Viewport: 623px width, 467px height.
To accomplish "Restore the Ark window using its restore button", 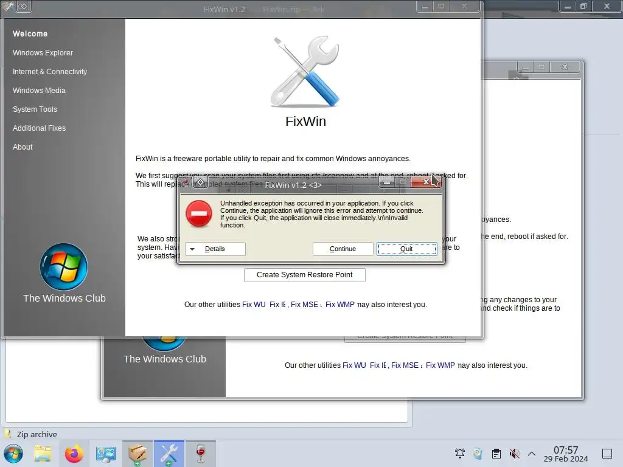I will [583, 6].
